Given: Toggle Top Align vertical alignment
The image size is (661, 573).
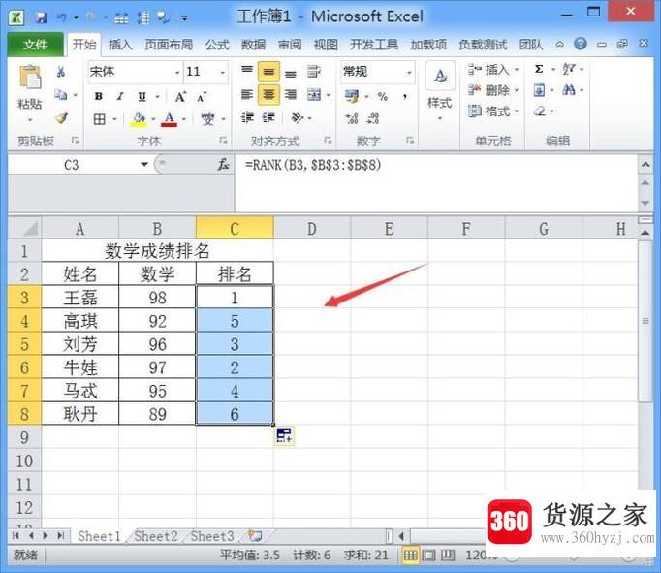Looking at the screenshot, I should click(247, 70).
